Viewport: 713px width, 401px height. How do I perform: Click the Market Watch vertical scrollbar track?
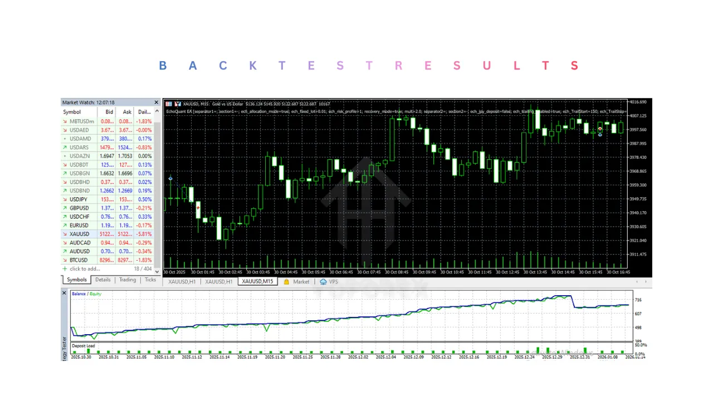pyautogui.click(x=157, y=191)
